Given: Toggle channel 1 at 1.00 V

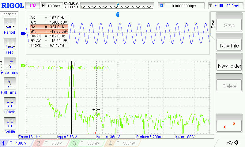Looking at the screenshot, I should tap(17, 143).
